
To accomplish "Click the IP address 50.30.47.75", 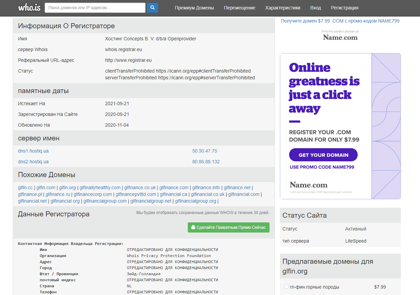I will [205, 151].
